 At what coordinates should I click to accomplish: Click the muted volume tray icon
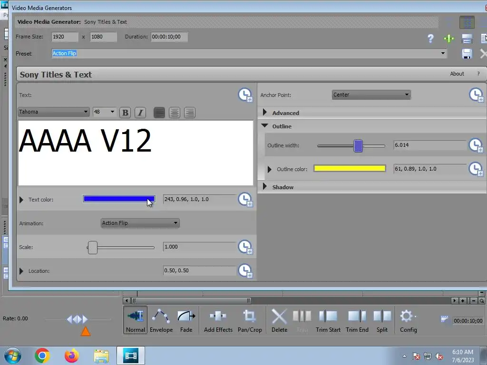click(439, 356)
